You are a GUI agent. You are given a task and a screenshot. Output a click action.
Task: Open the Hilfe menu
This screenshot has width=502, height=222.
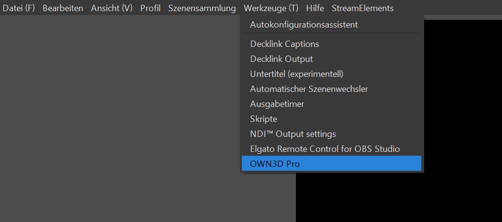315,8
